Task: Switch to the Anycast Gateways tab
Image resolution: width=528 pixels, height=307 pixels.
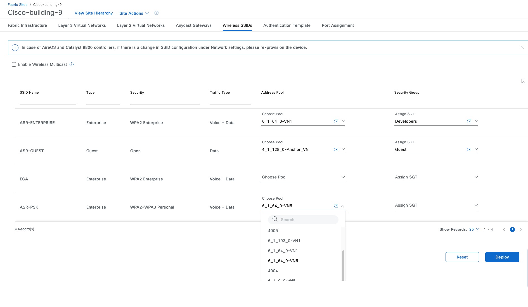Action: [x=193, y=25]
